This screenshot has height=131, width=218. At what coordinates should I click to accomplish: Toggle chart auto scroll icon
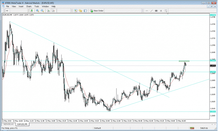point(48,11)
